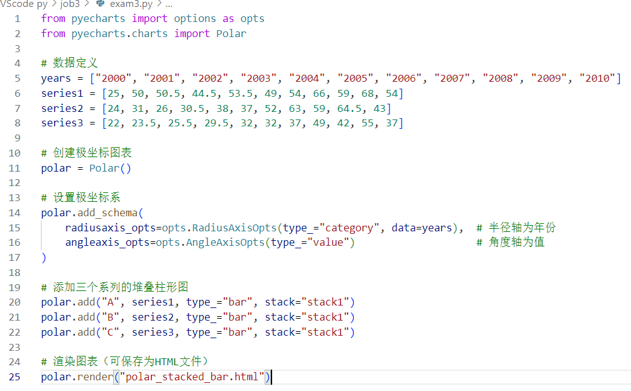The width and height of the screenshot is (631, 391).
Task: Click the string "value" on line 16
Action: tap(328, 243)
